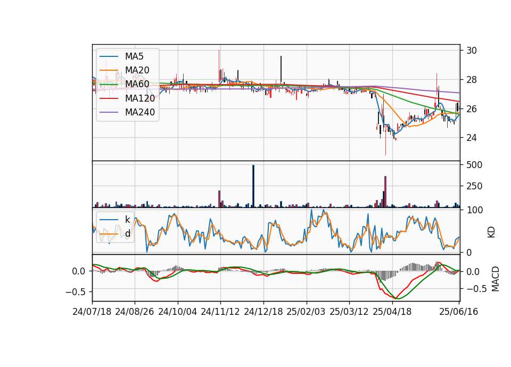The image size is (511, 367).
Task: Click the MA5 legend label
Action: [x=134, y=56]
